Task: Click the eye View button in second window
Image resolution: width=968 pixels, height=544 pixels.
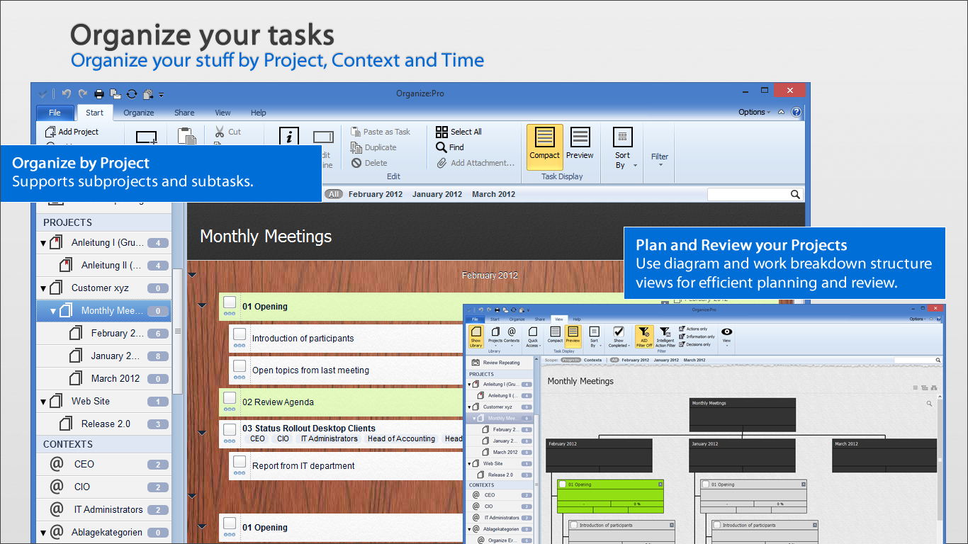Action: (726, 337)
